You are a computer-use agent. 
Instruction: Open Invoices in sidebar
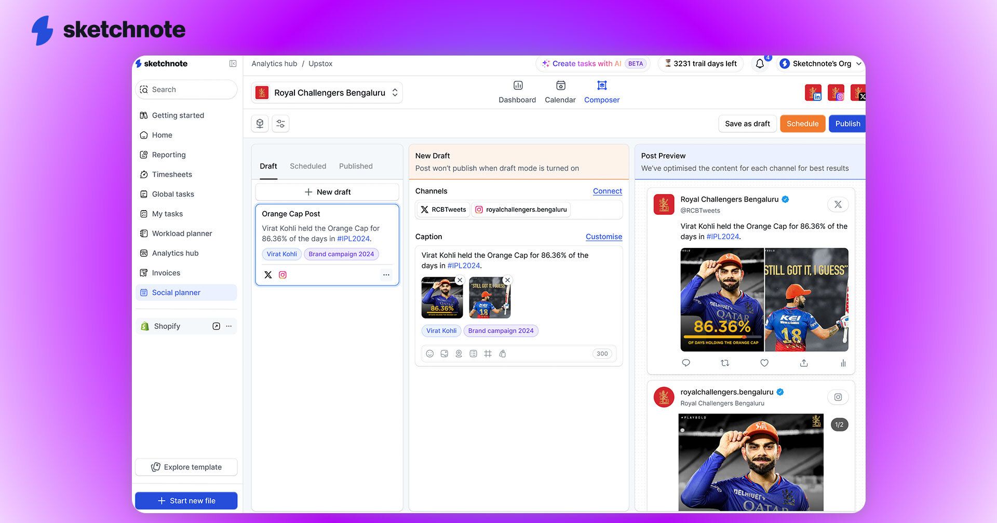tap(186, 273)
